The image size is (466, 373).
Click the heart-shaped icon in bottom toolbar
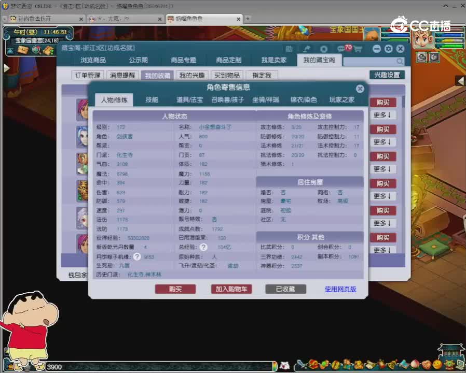[427, 364]
